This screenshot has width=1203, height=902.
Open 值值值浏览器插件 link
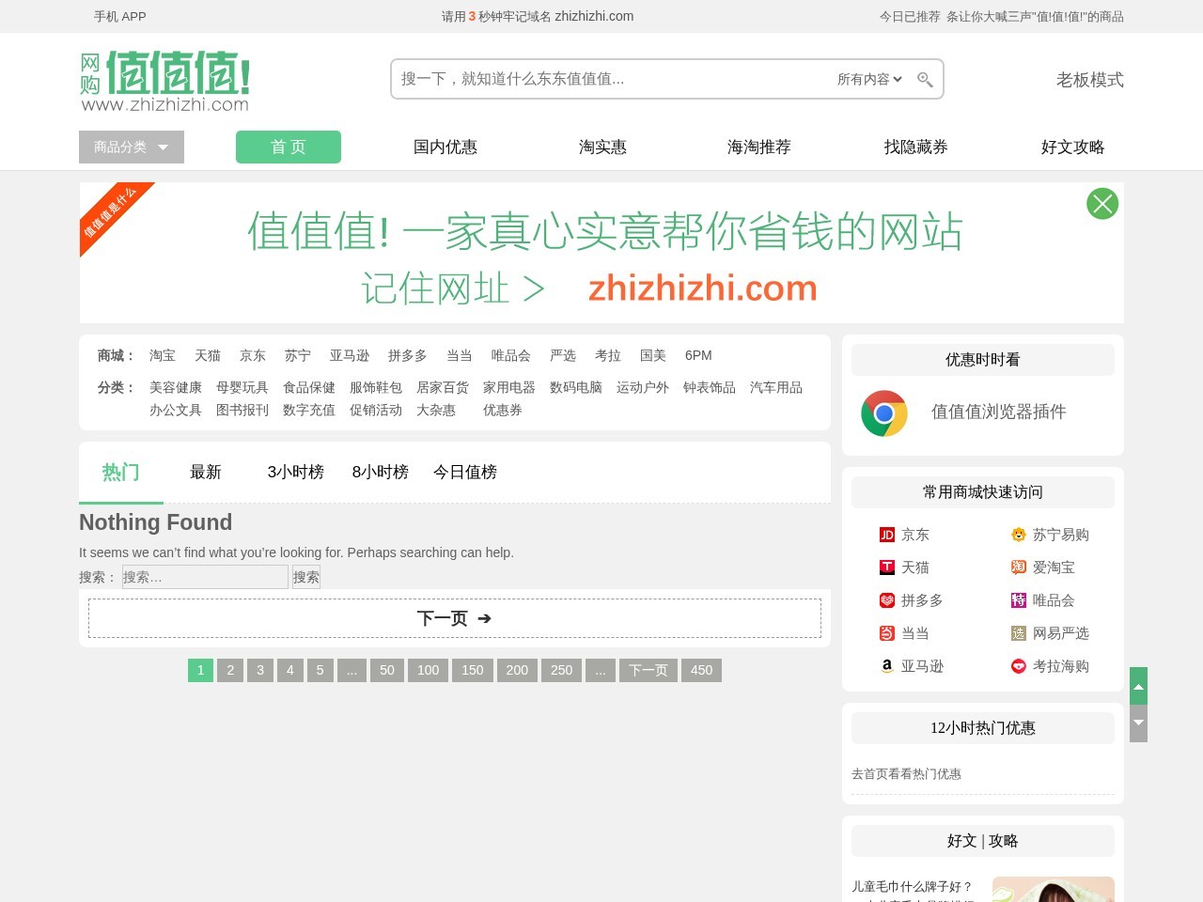point(999,412)
